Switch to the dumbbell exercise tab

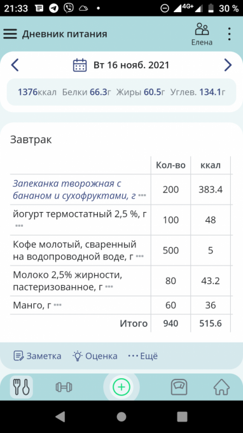coord(64,387)
